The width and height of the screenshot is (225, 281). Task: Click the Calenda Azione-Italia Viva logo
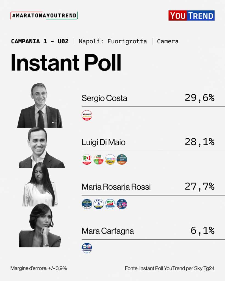87,248
